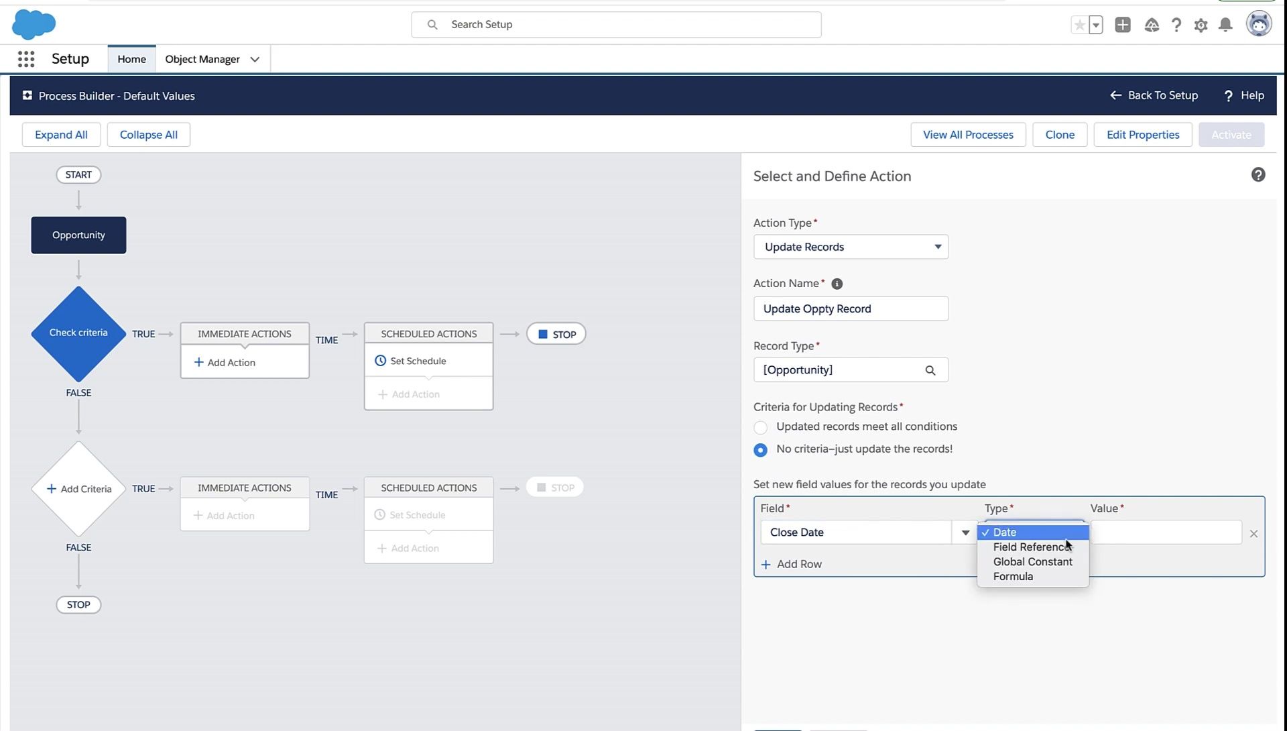The width and height of the screenshot is (1287, 731).
Task: Click the Search Setup input field
Action: coord(616,25)
